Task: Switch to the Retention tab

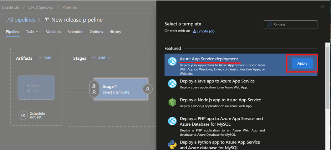Action: pyautogui.click(x=75, y=32)
